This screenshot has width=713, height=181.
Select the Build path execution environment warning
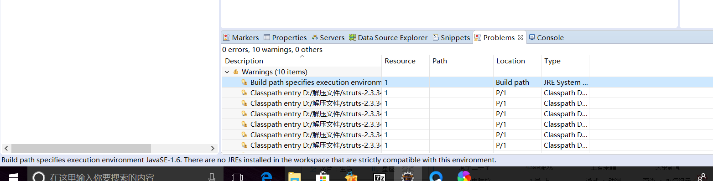(467, 83)
